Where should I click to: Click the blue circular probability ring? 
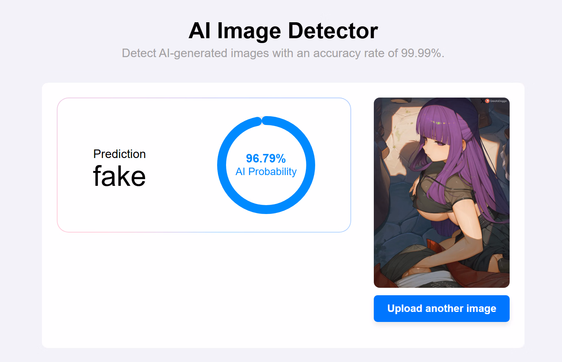coord(311,165)
